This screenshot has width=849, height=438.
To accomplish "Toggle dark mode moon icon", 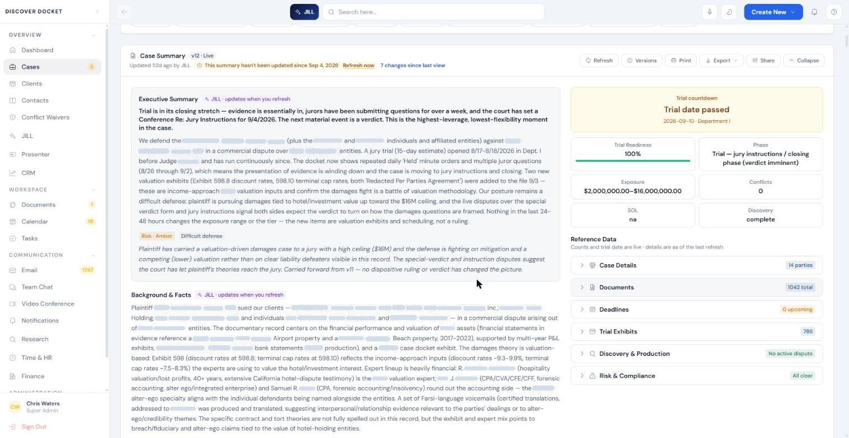I will pyautogui.click(x=729, y=12).
